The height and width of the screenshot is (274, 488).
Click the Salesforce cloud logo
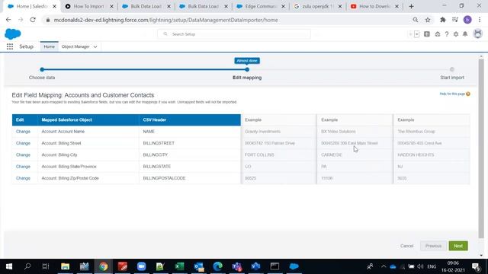[12, 33]
